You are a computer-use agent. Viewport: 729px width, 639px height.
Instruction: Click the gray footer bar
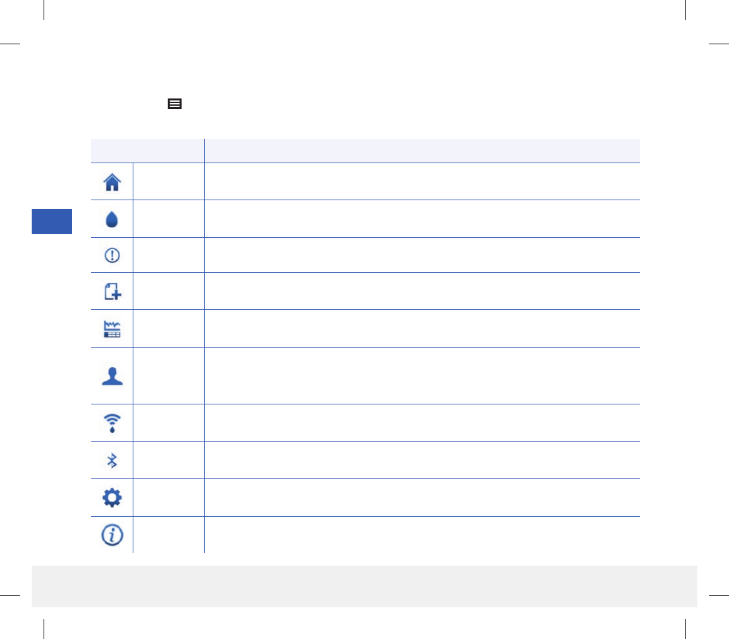pos(364,586)
